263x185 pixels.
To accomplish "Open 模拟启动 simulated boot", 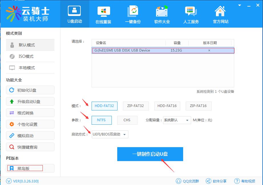I will coord(30,135).
